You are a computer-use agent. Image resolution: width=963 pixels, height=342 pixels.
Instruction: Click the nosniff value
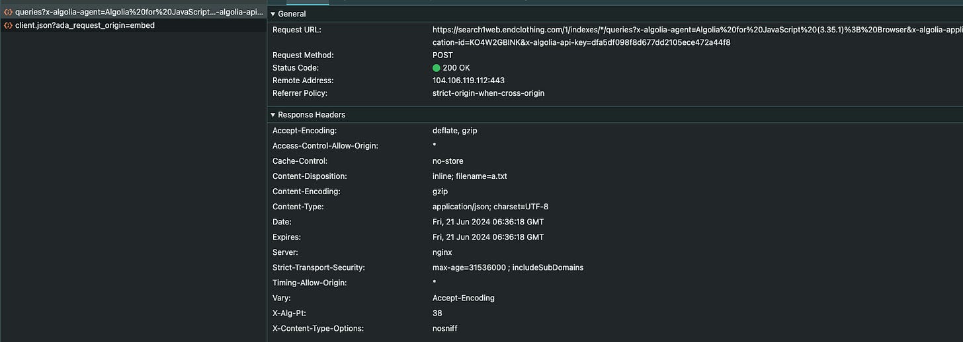pyautogui.click(x=444, y=328)
